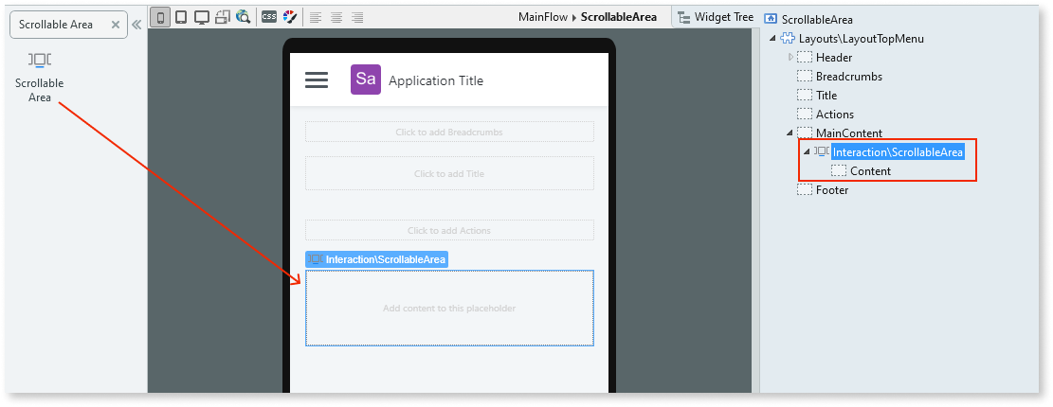Viewport: 1053px width, 407px height.
Task: Clear the Scrollable Area search box
Action: pyautogui.click(x=115, y=25)
